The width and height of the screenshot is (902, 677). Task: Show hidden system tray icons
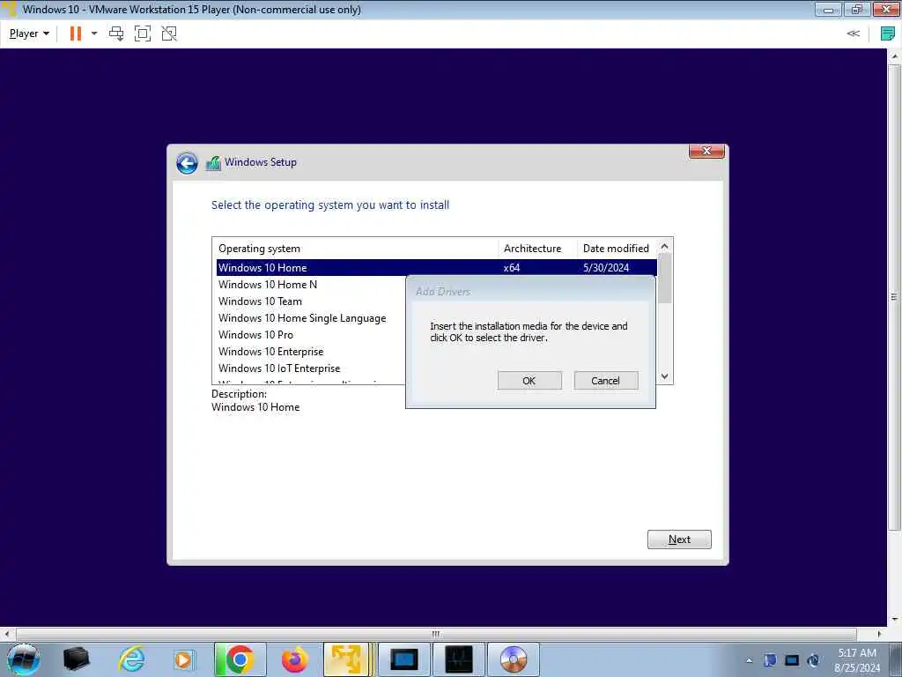pos(749,661)
